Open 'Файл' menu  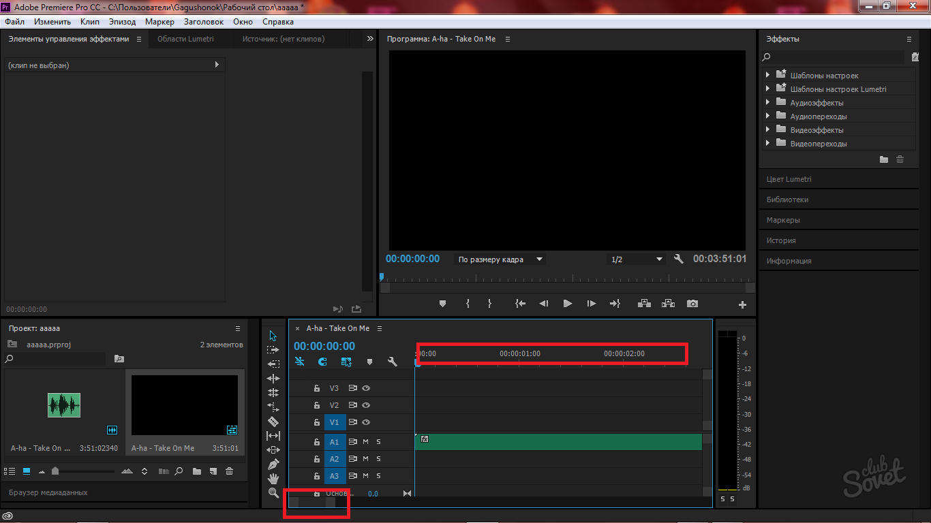(x=14, y=22)
